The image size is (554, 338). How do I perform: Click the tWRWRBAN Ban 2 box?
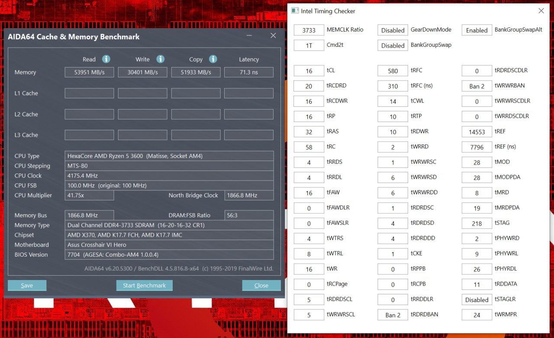[477, 86]
